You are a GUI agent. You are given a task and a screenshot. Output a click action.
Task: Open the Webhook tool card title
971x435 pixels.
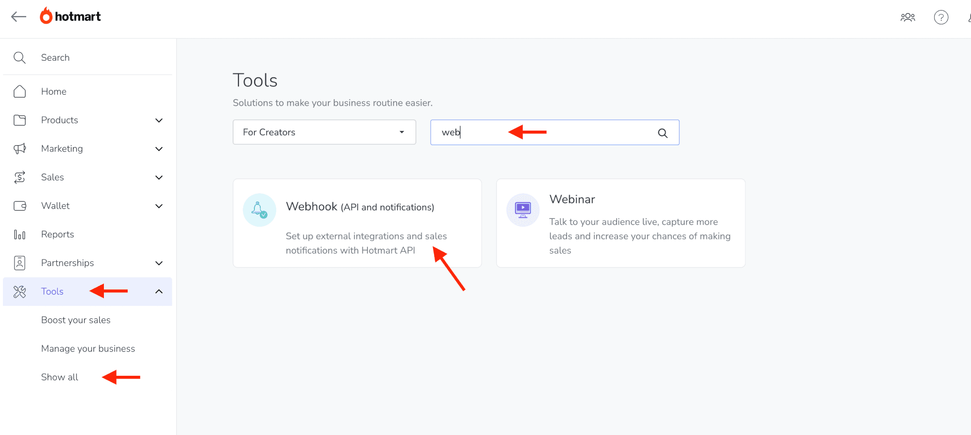click(360, 207)
